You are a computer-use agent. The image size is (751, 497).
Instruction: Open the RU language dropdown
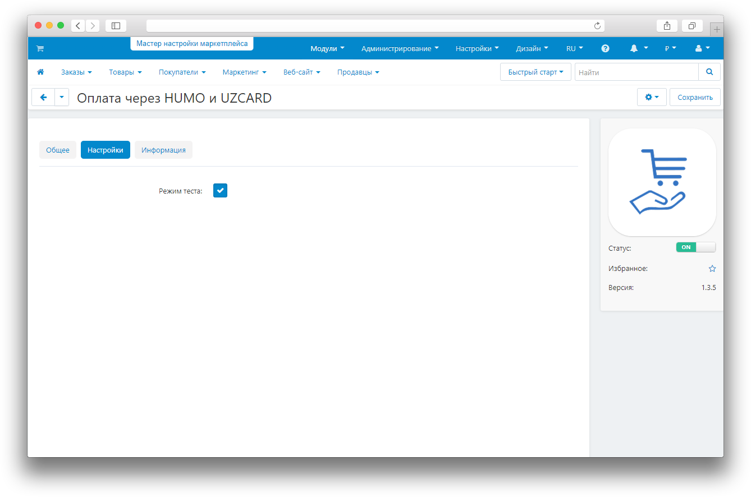[574, 49]
